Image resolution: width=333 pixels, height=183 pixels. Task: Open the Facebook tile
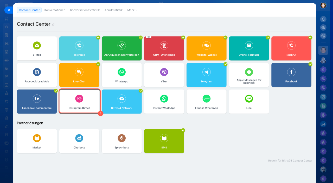[291, 75]
